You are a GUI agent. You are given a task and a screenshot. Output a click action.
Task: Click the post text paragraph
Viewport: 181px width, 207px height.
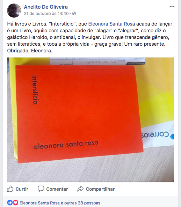click(x=90, y=37)
